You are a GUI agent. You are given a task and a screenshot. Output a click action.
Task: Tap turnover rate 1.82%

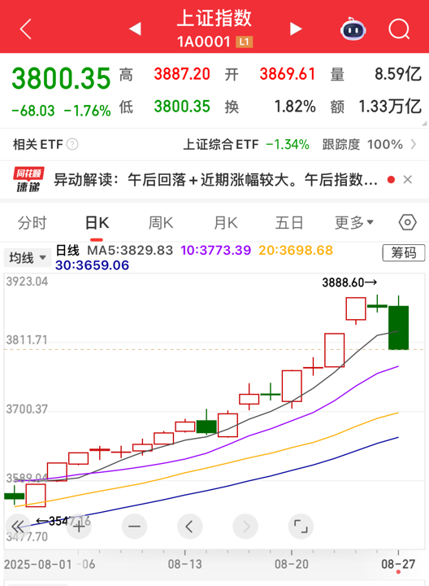click(295, 107)
